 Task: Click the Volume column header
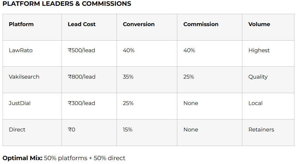[259, 24]
